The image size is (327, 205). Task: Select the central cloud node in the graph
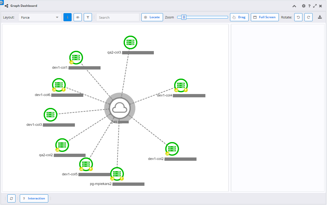click(x=120, y=108)
